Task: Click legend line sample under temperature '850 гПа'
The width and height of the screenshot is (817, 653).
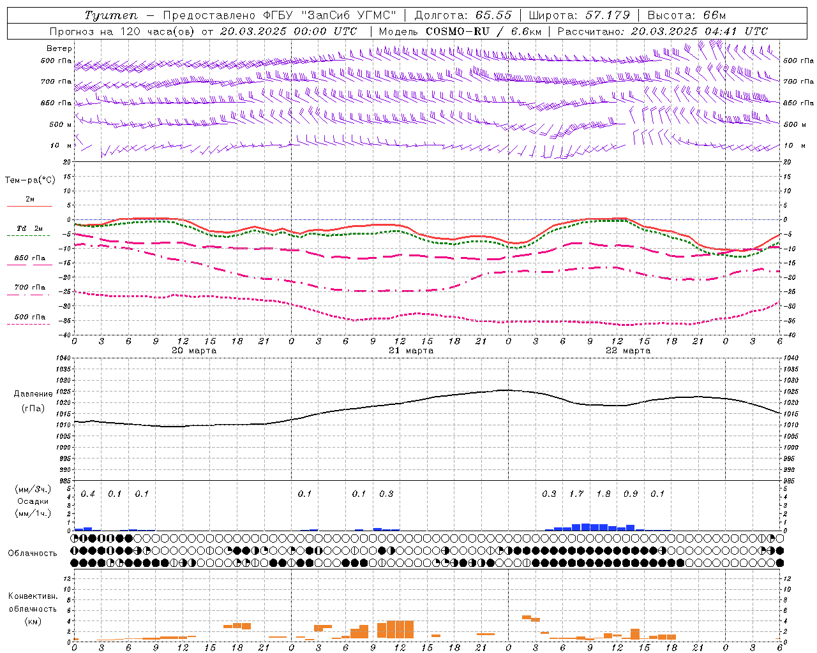Action: coord(29,265)
